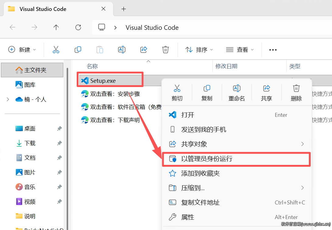
Task: Open the toolbar's three-dot more options
Action: [x=273, y=50]
